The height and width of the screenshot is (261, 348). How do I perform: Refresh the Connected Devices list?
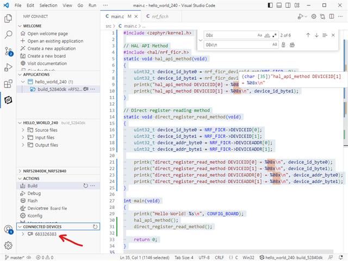(95, 226)
